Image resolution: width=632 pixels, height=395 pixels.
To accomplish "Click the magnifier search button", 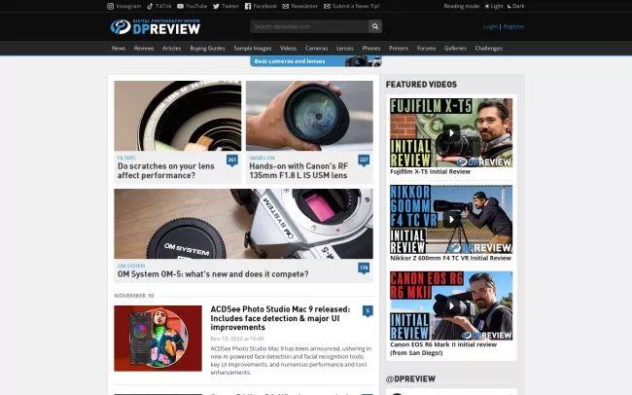I will pyautogui.click(x=375, y=26).
